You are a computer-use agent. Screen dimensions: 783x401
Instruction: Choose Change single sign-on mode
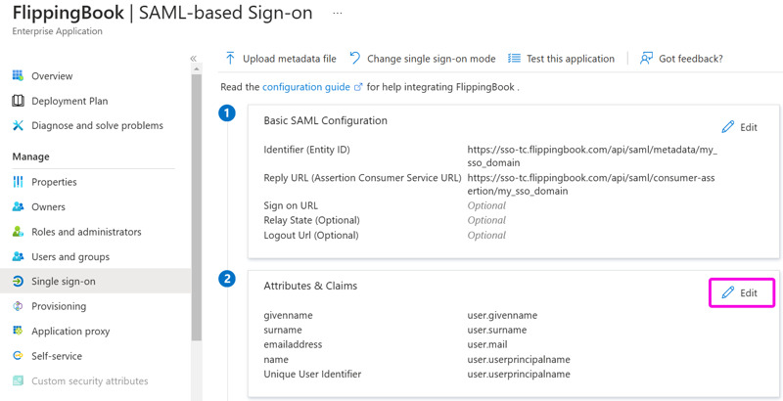pyautogui.click(x=423, y=59)
